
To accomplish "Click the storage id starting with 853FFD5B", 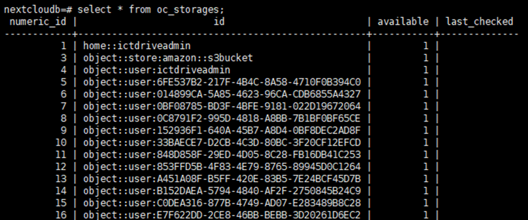I will coord(226,165).
